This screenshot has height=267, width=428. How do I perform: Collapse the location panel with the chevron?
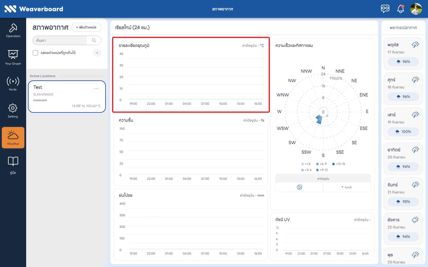97,53
